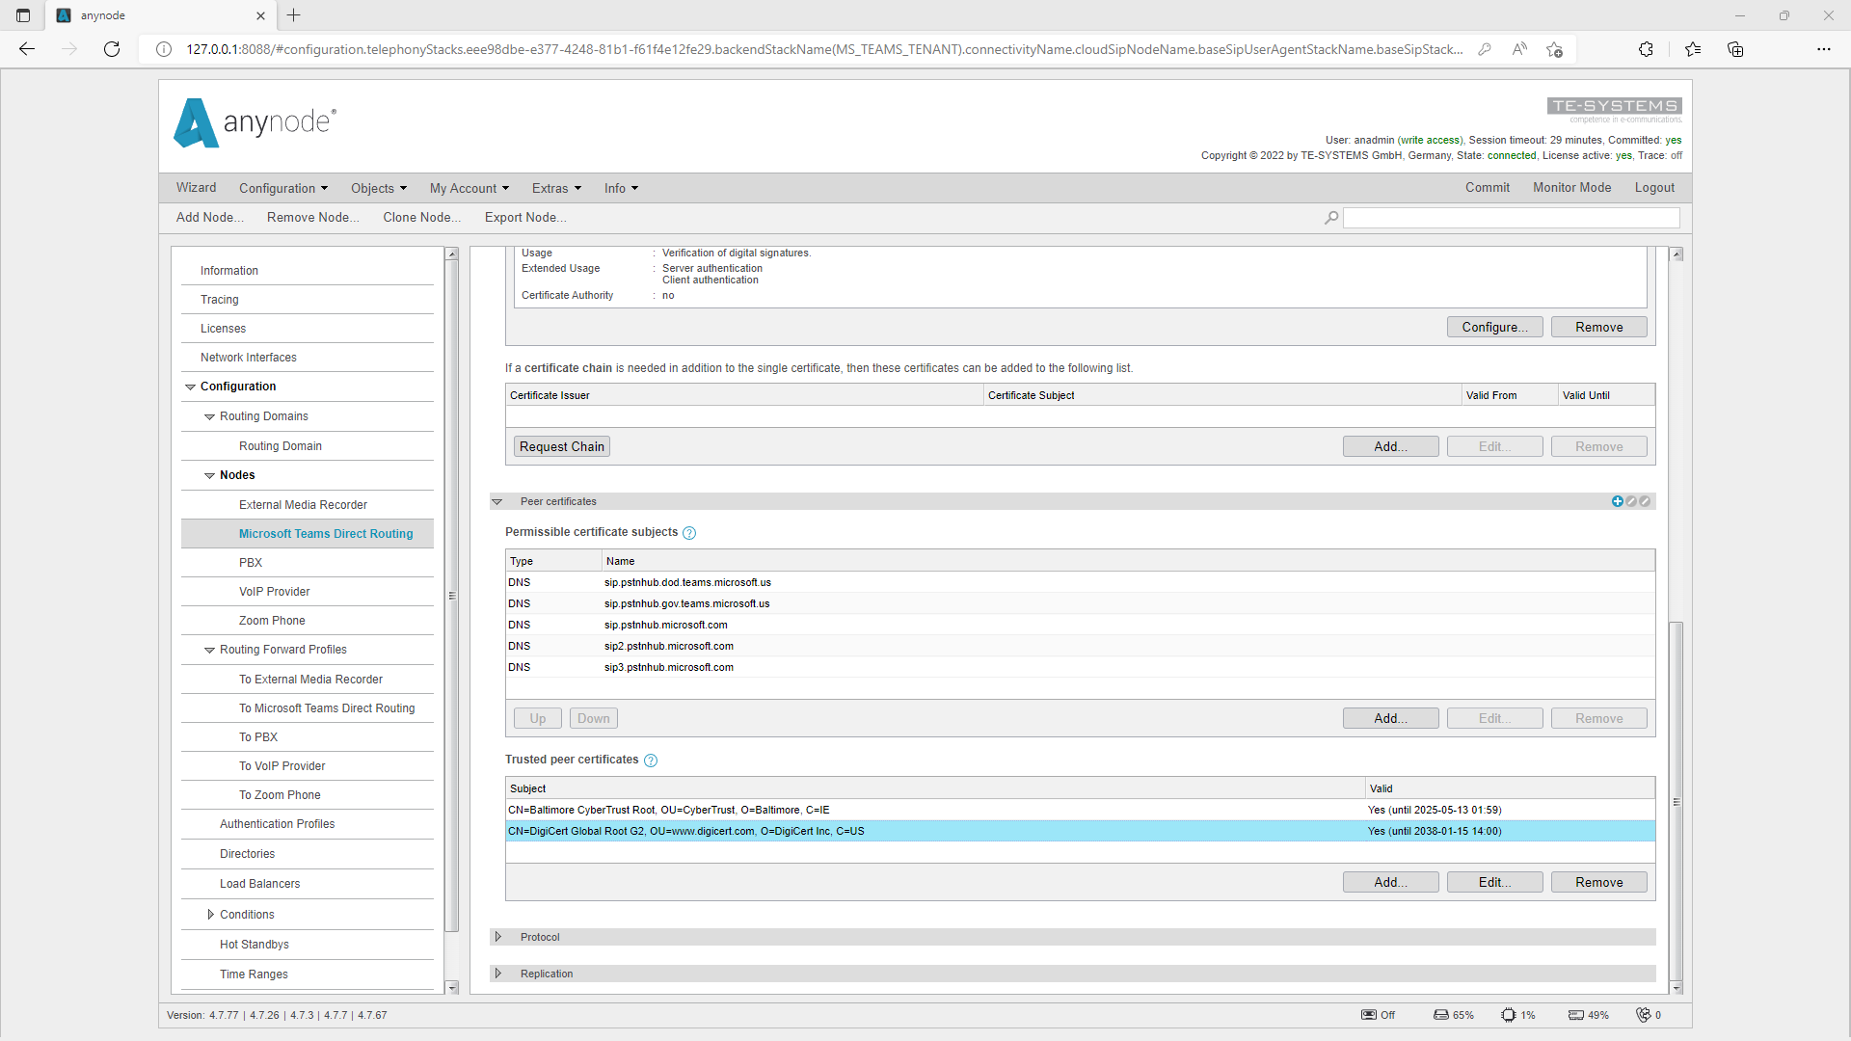Expand the Protocol section

coord(497,937)
